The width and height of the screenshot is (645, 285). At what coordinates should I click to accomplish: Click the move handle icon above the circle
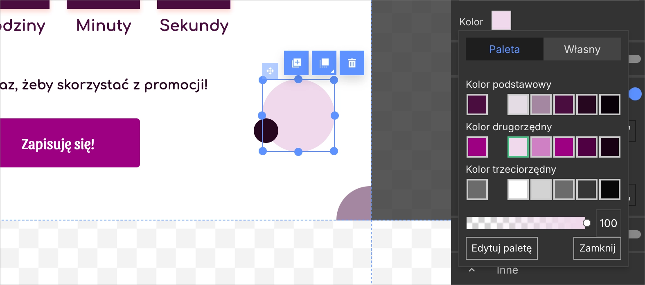[x=270, y=71]
